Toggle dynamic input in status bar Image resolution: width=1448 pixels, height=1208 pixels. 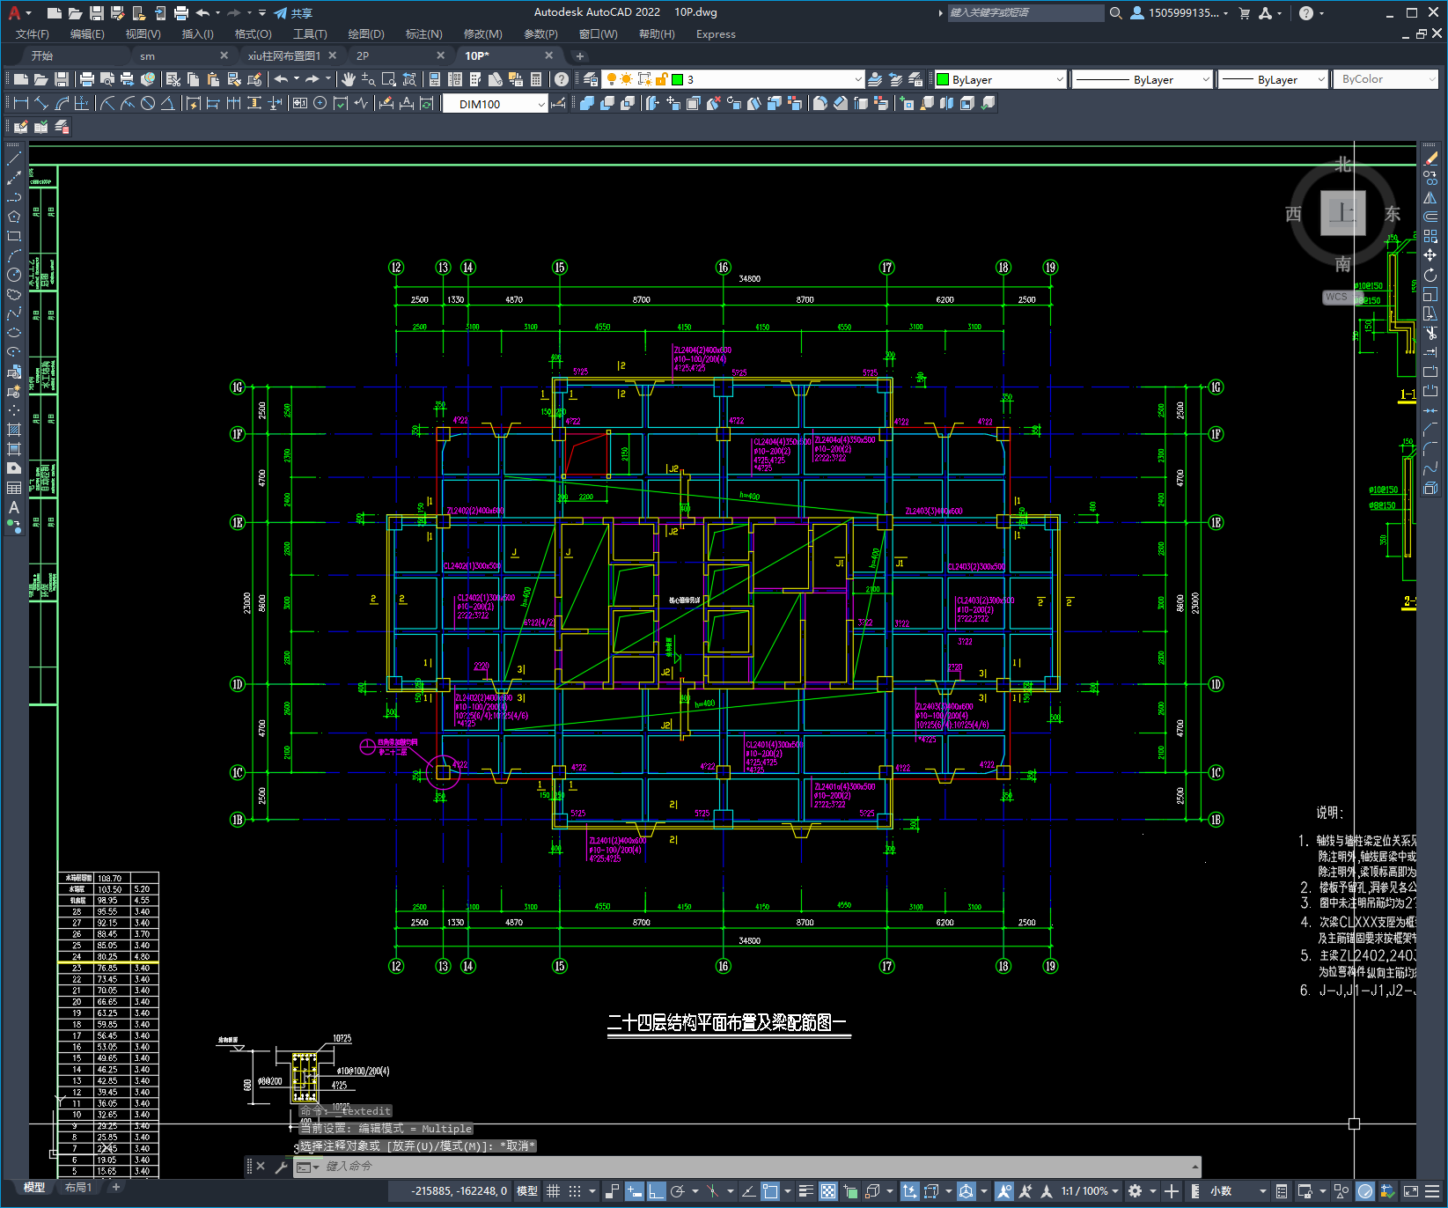634,1191
